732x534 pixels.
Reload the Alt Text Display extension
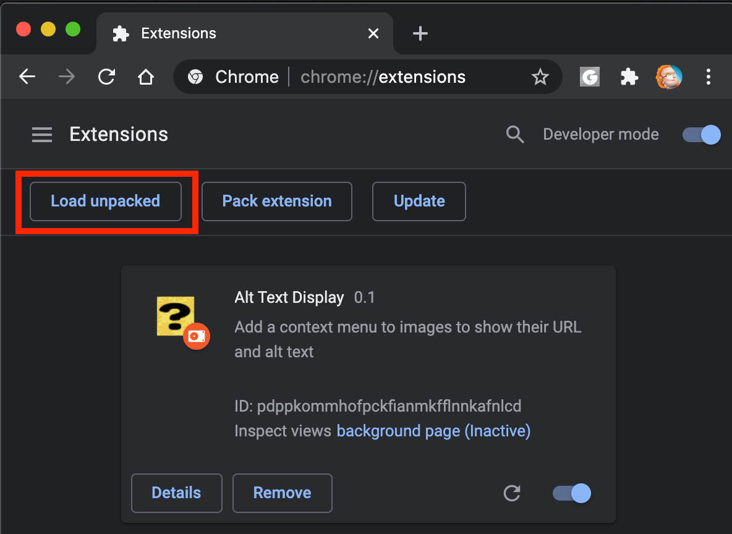point(512,493)
